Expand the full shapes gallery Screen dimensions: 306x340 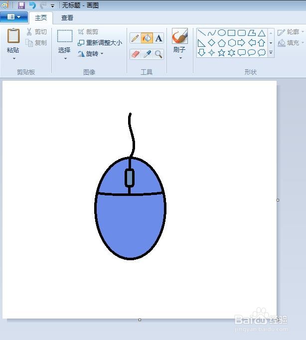271,52
